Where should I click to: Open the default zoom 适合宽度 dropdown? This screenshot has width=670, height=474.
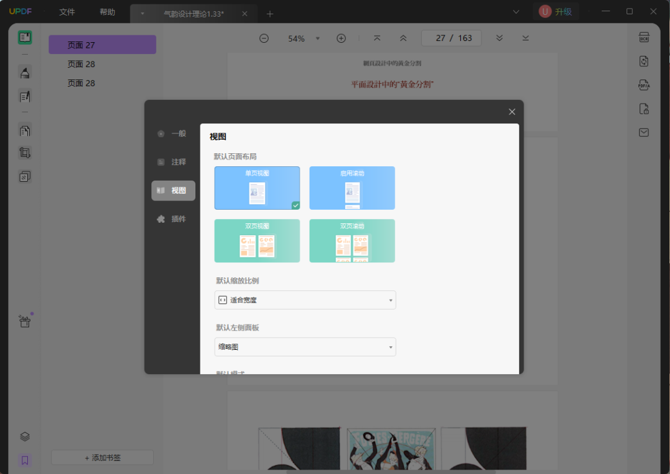point(305,300)
